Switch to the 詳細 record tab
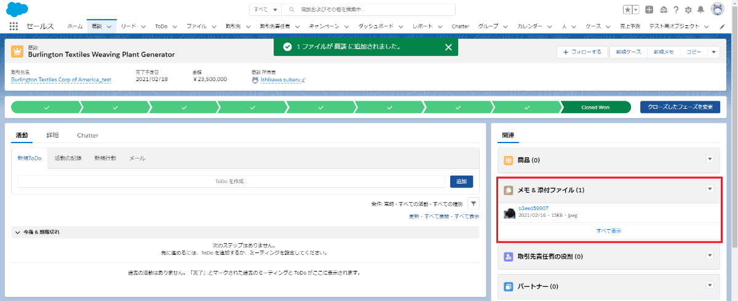The width and height of the screenshot is (738, 301). click(x=52, y=135)
